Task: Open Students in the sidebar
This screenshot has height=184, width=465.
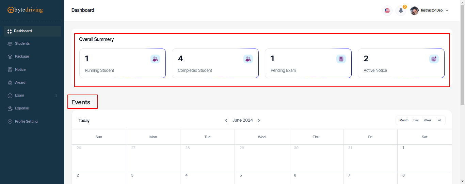Action: pos(22,43)
